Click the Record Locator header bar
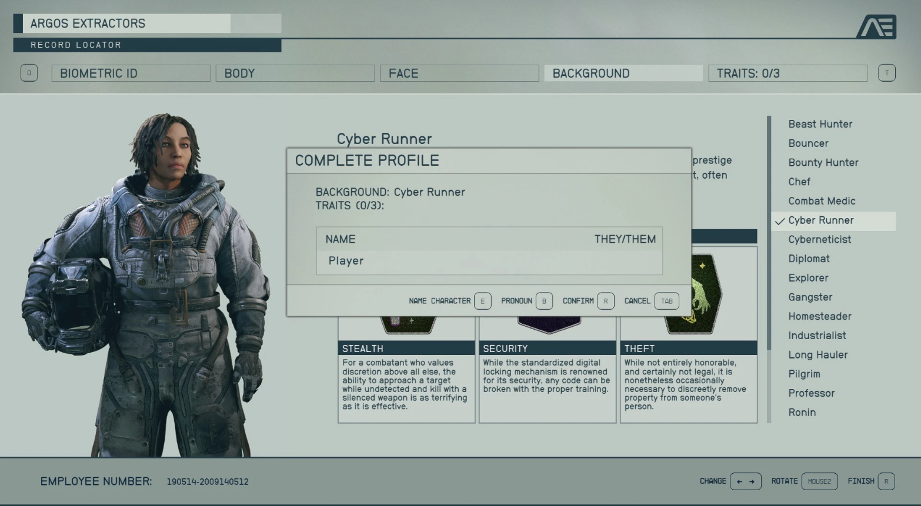 pyautogui.click(x=147, y=45)
